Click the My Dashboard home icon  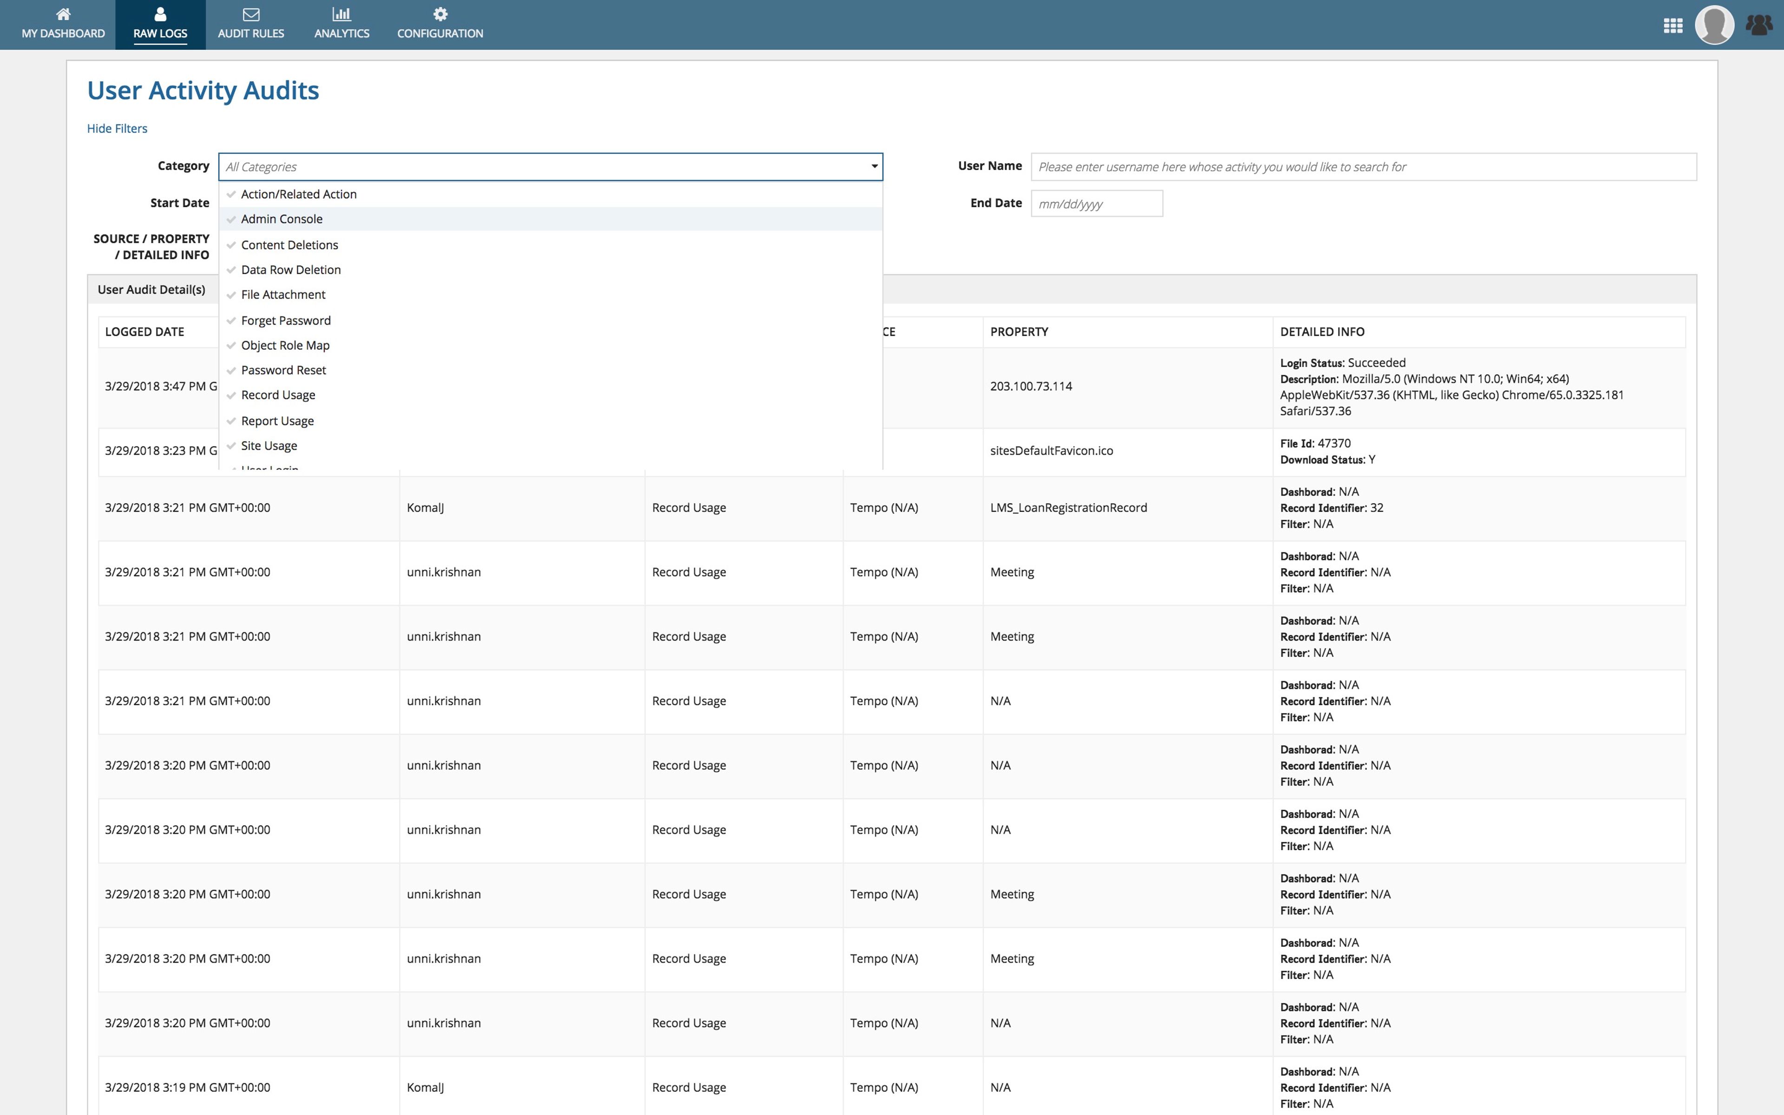tap(63, 14)
